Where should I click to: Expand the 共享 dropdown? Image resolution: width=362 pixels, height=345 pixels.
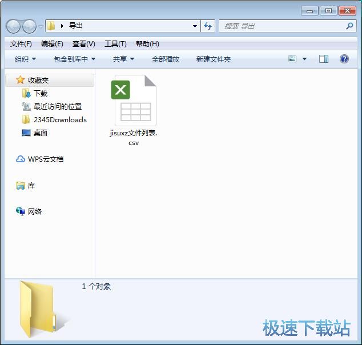[x=123, y=59]
